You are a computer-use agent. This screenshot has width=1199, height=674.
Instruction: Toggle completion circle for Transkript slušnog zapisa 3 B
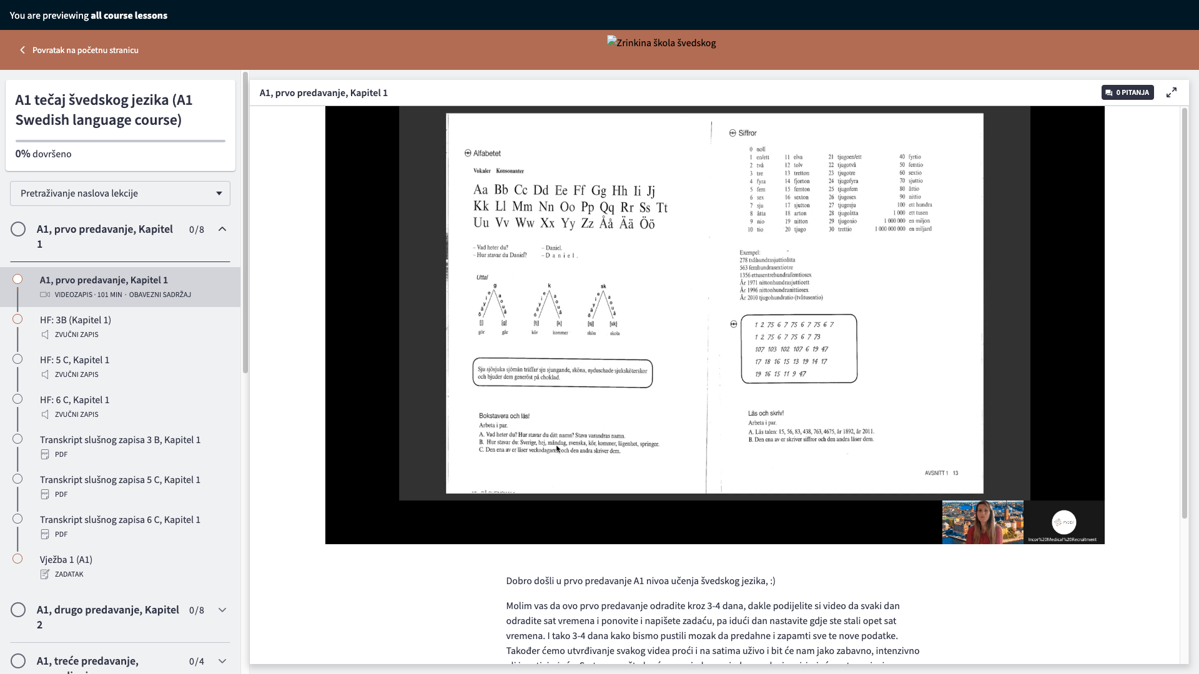(17, 439)
